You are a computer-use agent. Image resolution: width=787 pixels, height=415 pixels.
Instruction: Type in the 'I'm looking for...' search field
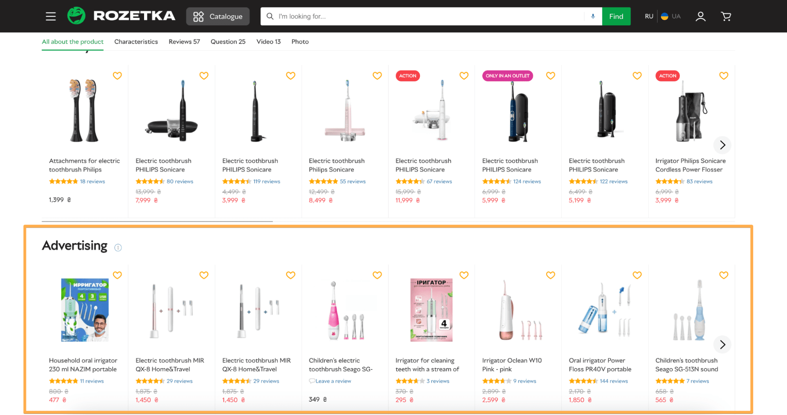pyautogui.click(x=429, y=17)
